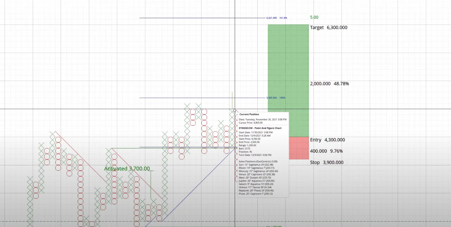This screenshot has height=227, width=451.
Task: Click the 5.00 risk-reward ratio label
Action: 314,17
